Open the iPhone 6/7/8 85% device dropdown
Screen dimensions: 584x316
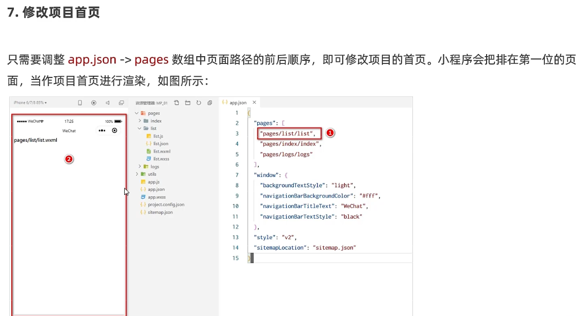tap(30, 103)
